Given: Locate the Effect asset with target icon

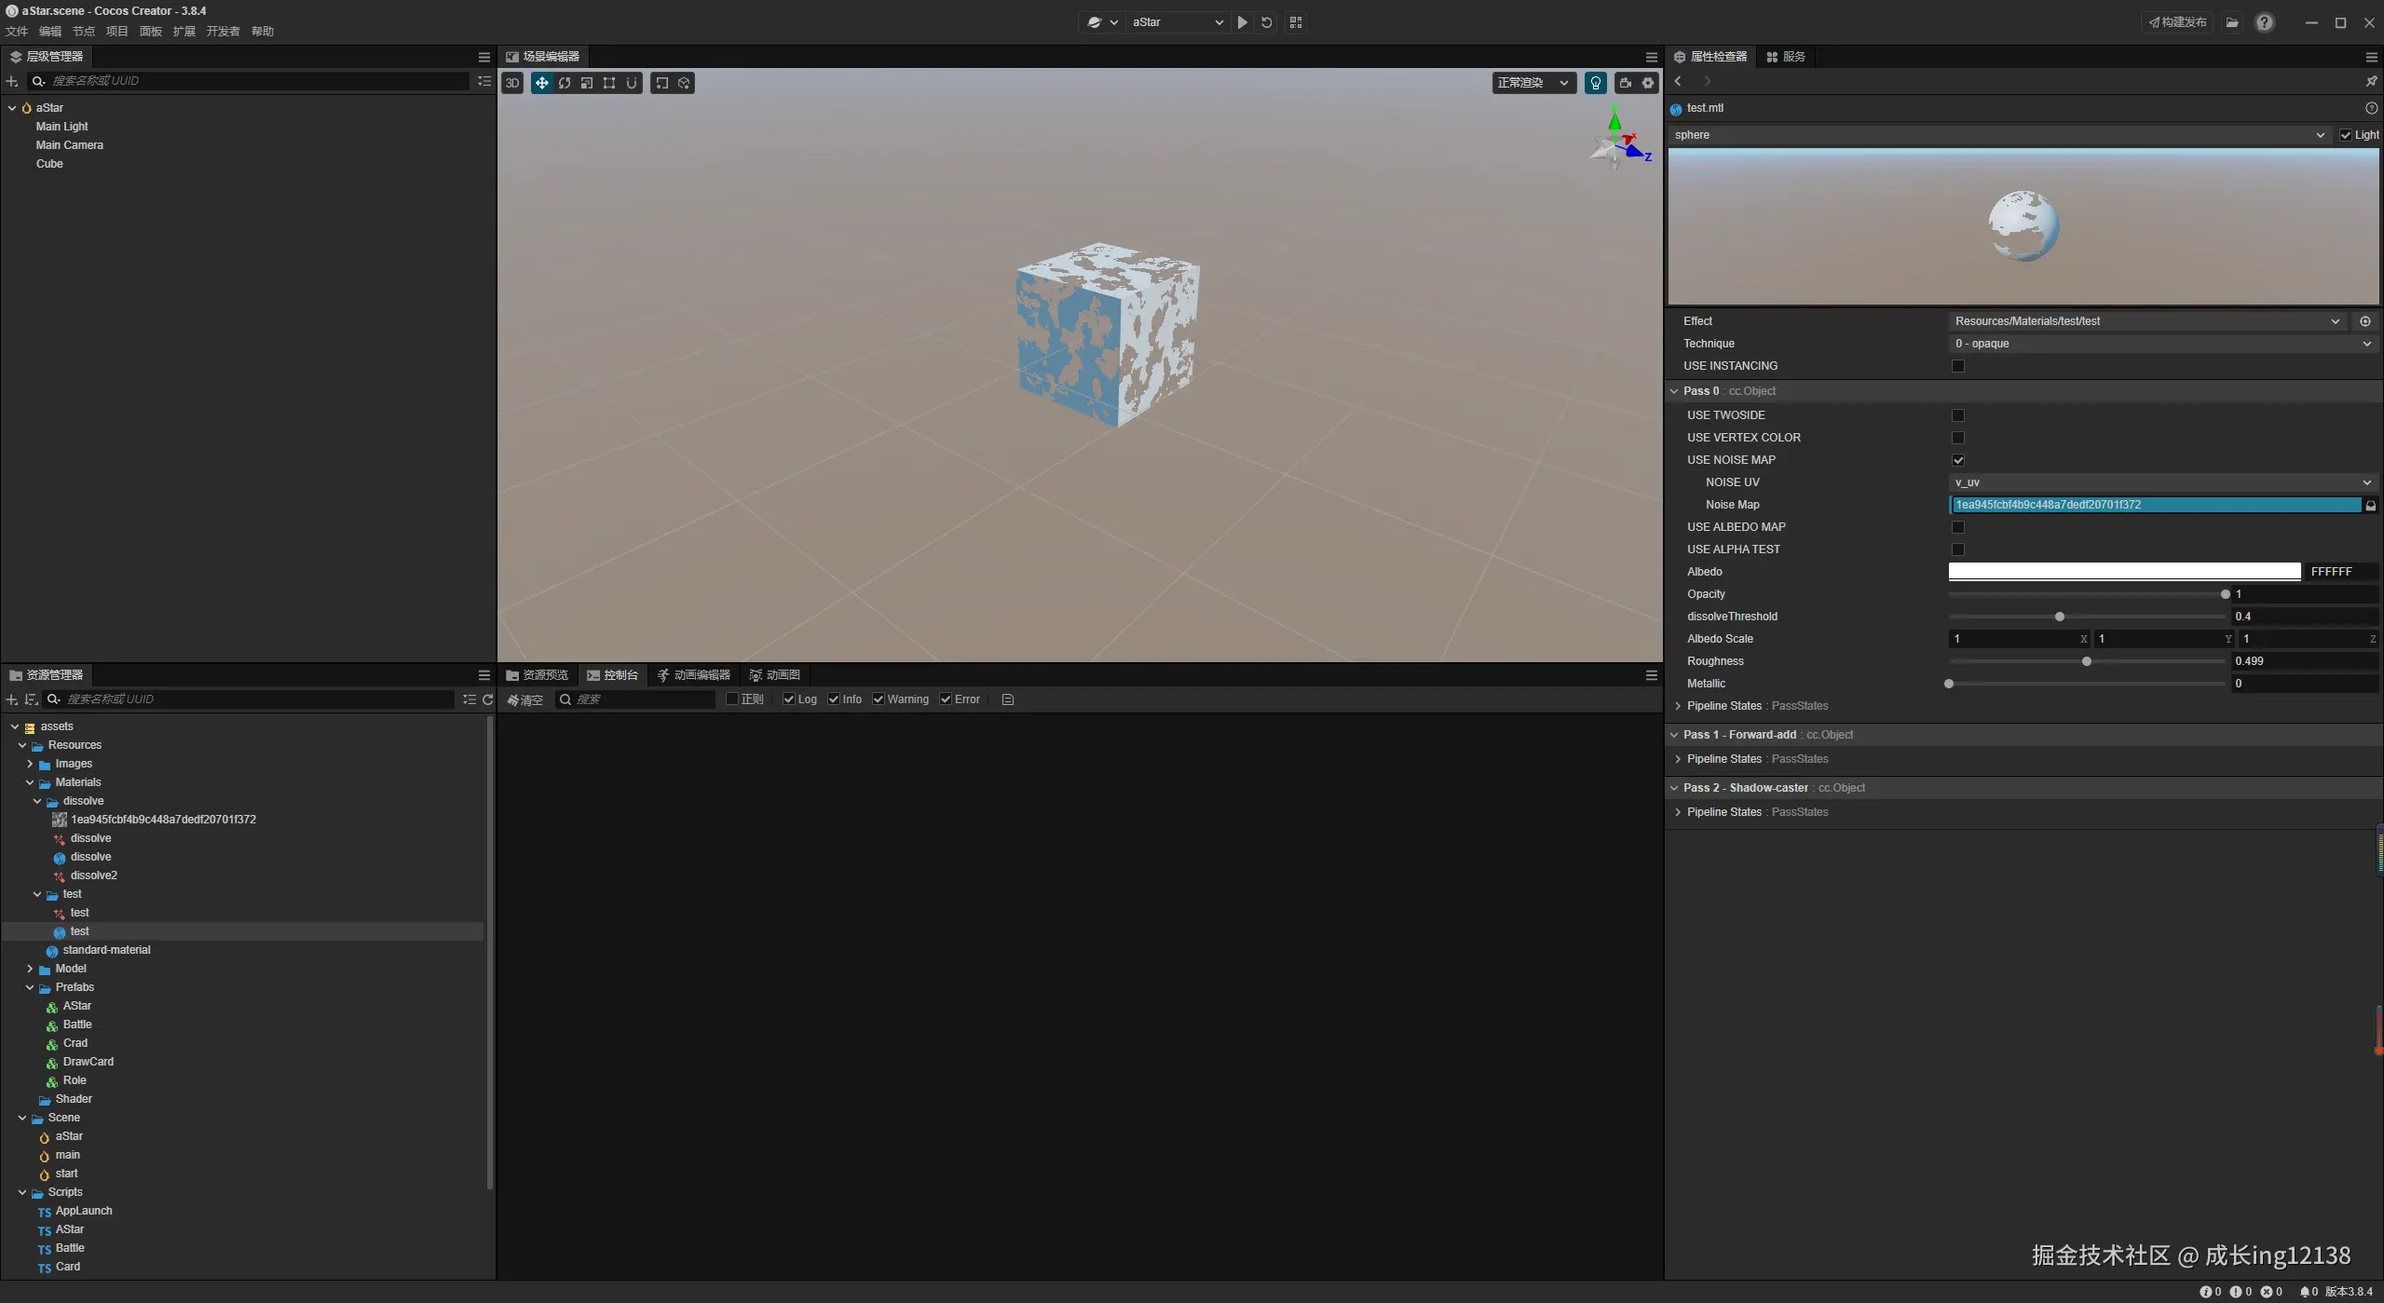Looking at the screenshot, I should 2364,321.
